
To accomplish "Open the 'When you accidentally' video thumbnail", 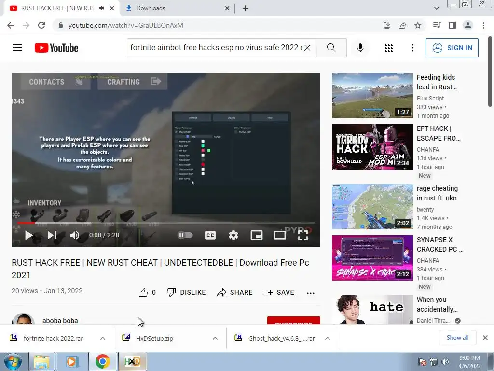I will 372,310.
